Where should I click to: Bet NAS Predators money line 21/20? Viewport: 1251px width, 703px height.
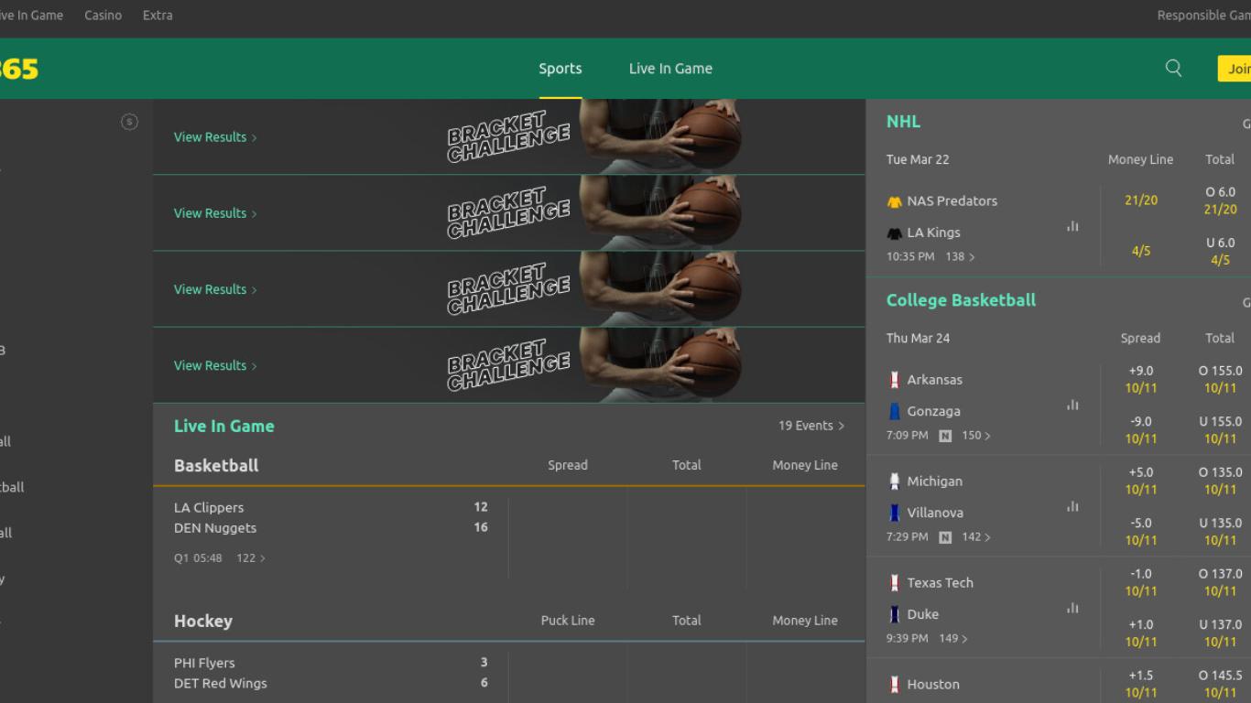(x=1141, y=200)
